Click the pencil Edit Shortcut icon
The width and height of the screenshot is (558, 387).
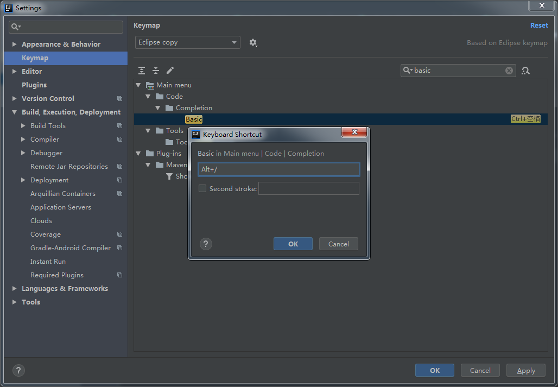pyautogui.click(x=170, y=71)
